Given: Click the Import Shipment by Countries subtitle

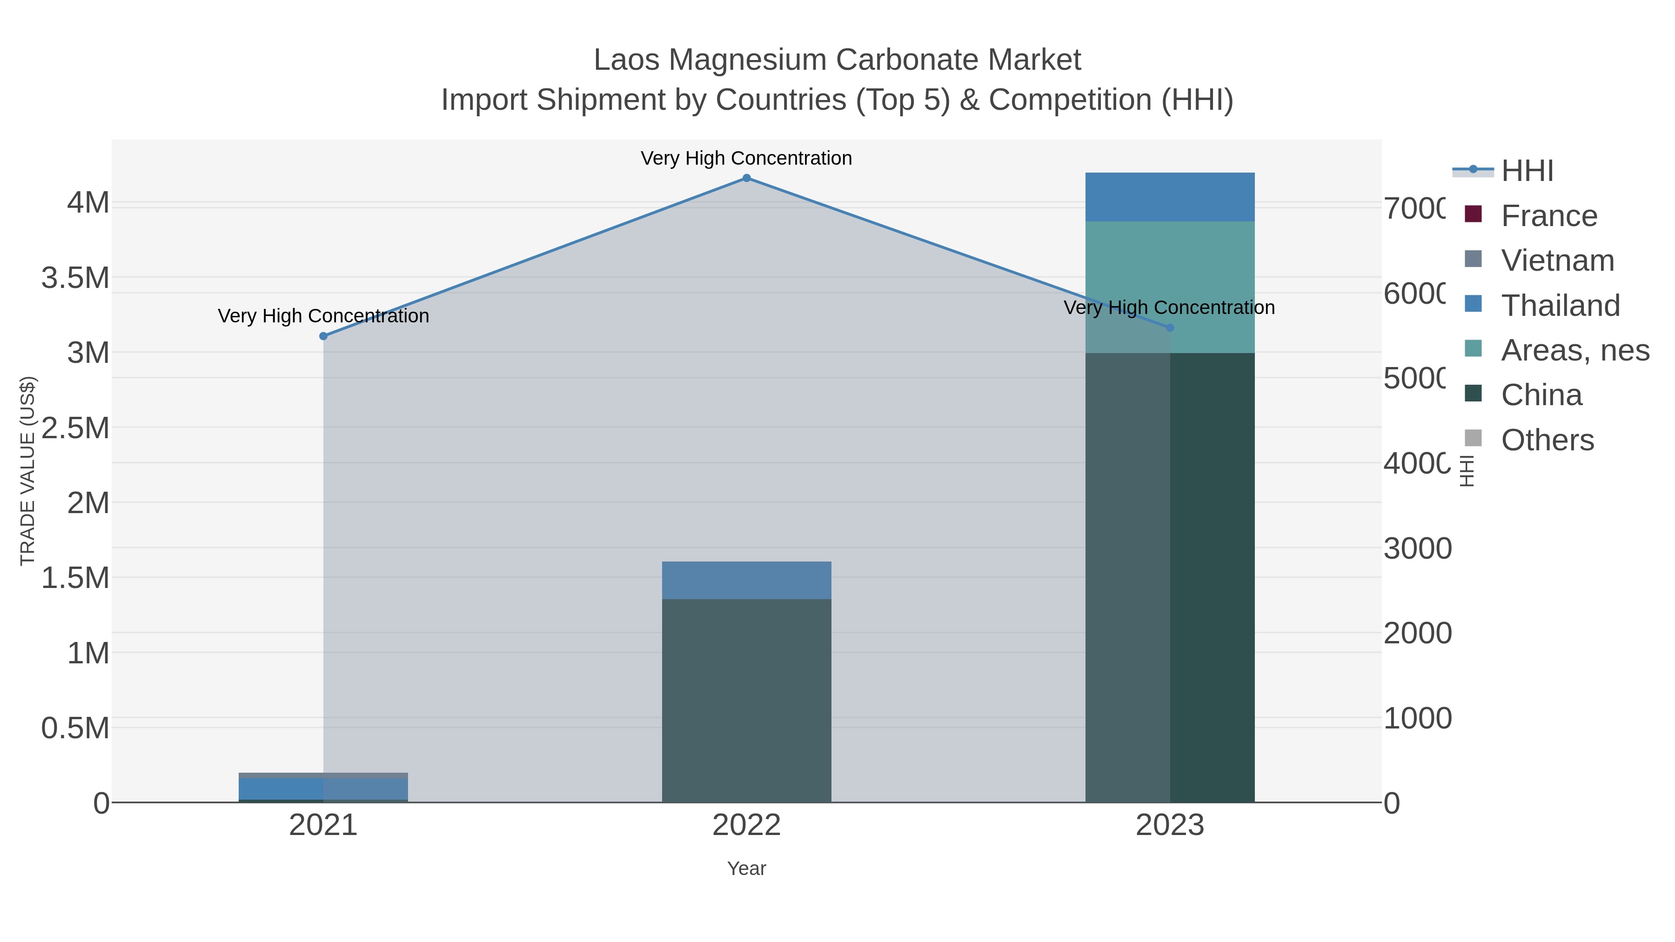Looking at the screenshot, I should [x=837, y=100].
